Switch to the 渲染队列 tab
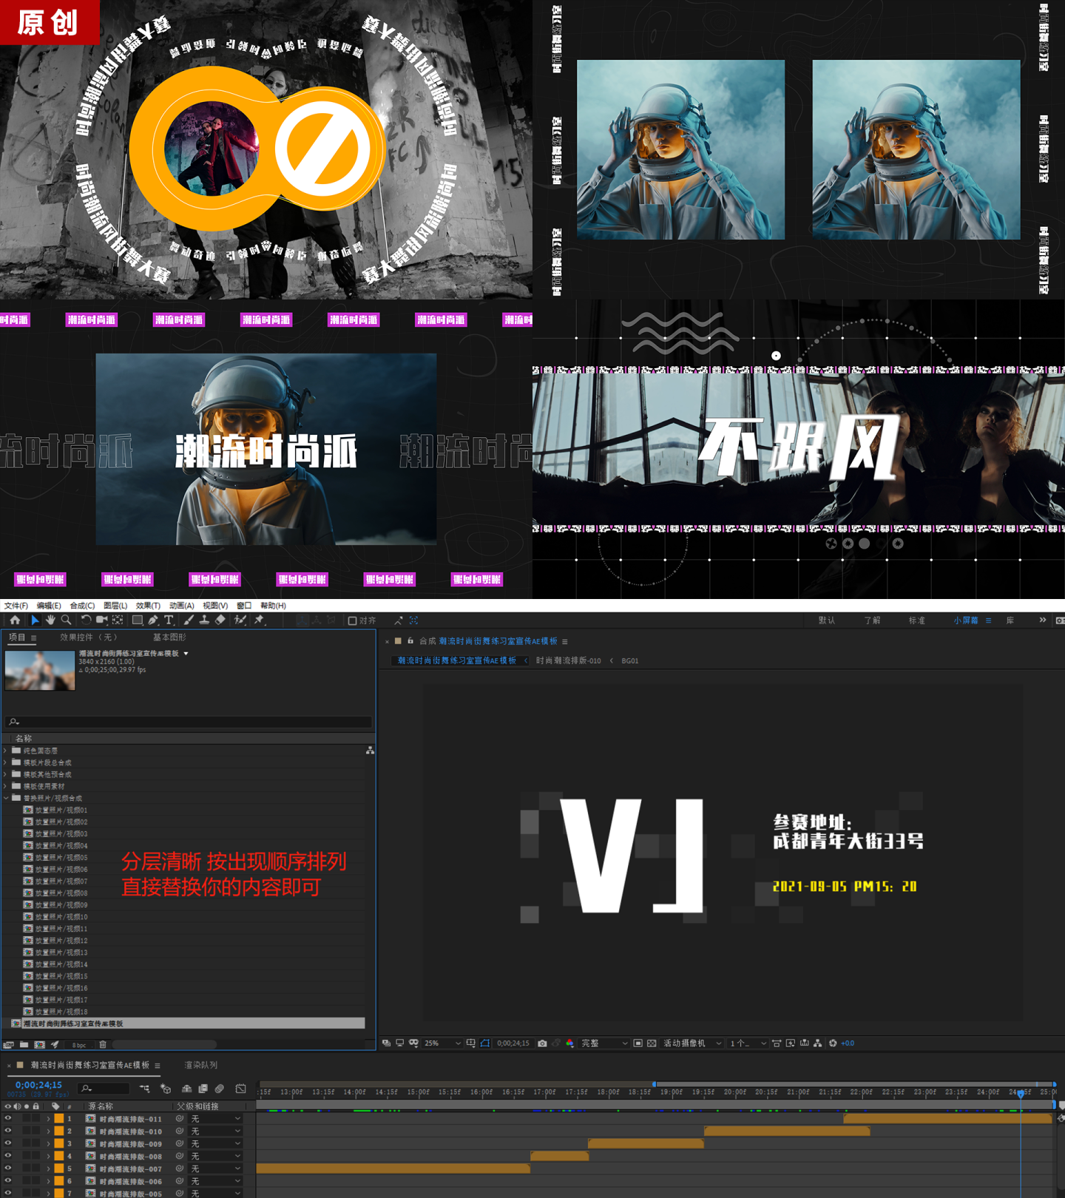The image size is (1065, 1198). pos(200,1065)
